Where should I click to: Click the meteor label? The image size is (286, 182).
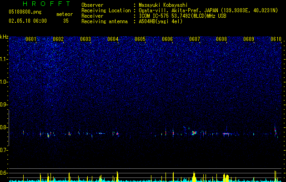coord(65,14)
